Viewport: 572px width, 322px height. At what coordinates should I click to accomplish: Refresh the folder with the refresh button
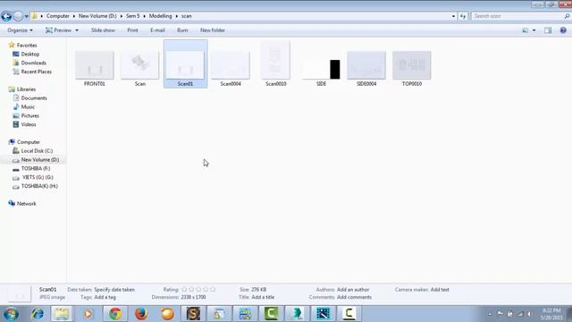[463, 16]
